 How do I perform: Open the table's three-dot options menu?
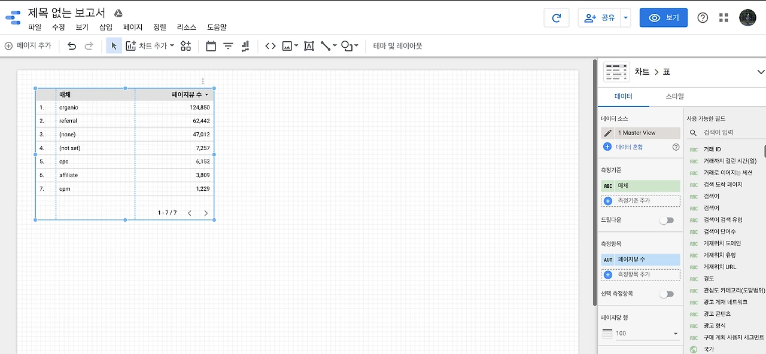point(203,81)
